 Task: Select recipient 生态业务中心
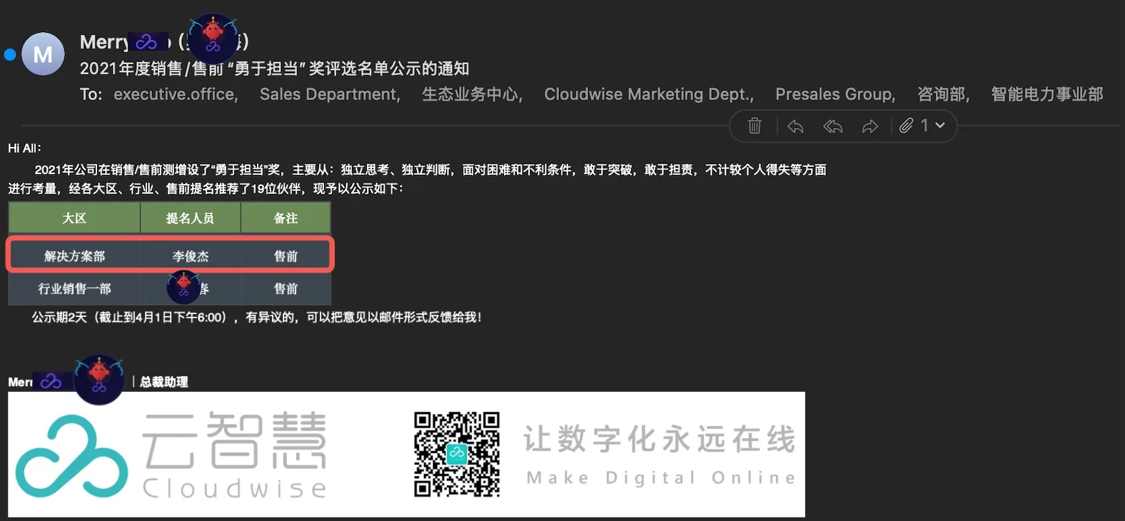[x=472, y=94]
